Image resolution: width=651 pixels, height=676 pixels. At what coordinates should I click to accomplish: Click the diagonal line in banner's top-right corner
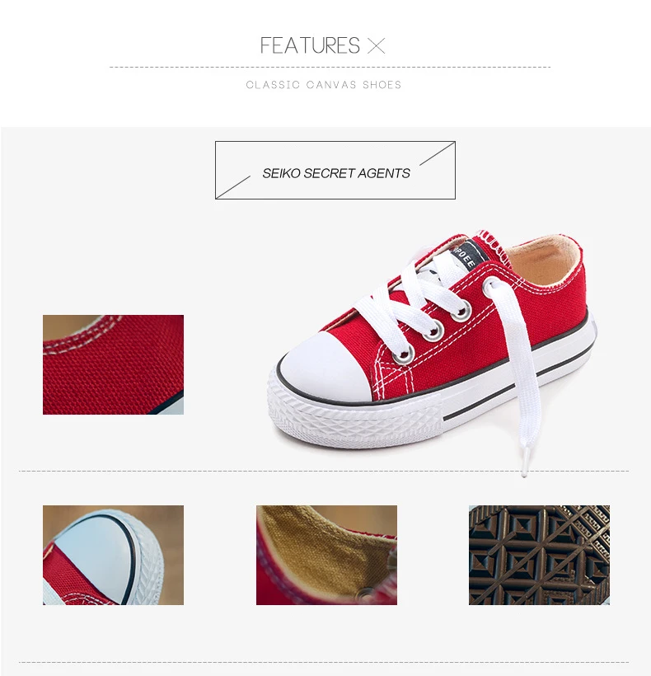tap(438, 154)
